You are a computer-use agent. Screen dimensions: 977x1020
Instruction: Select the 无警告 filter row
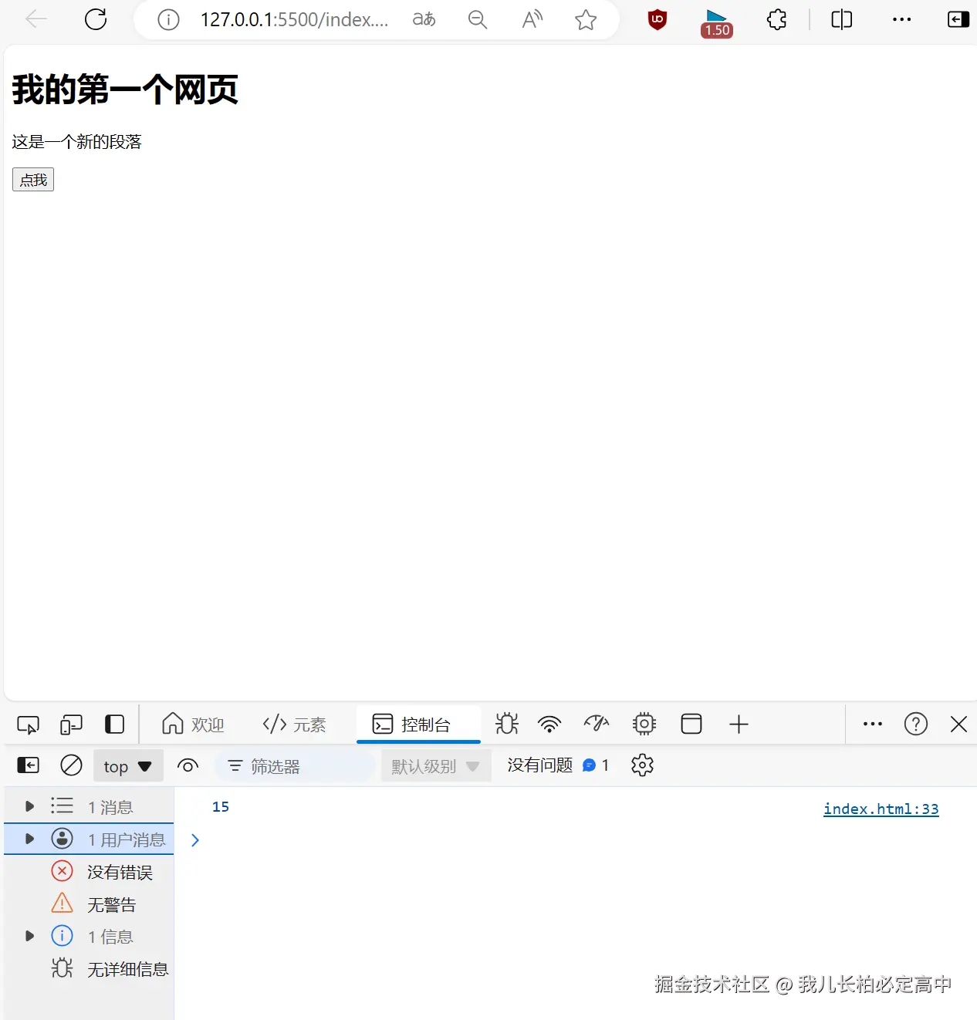click(x=89, y=904)
